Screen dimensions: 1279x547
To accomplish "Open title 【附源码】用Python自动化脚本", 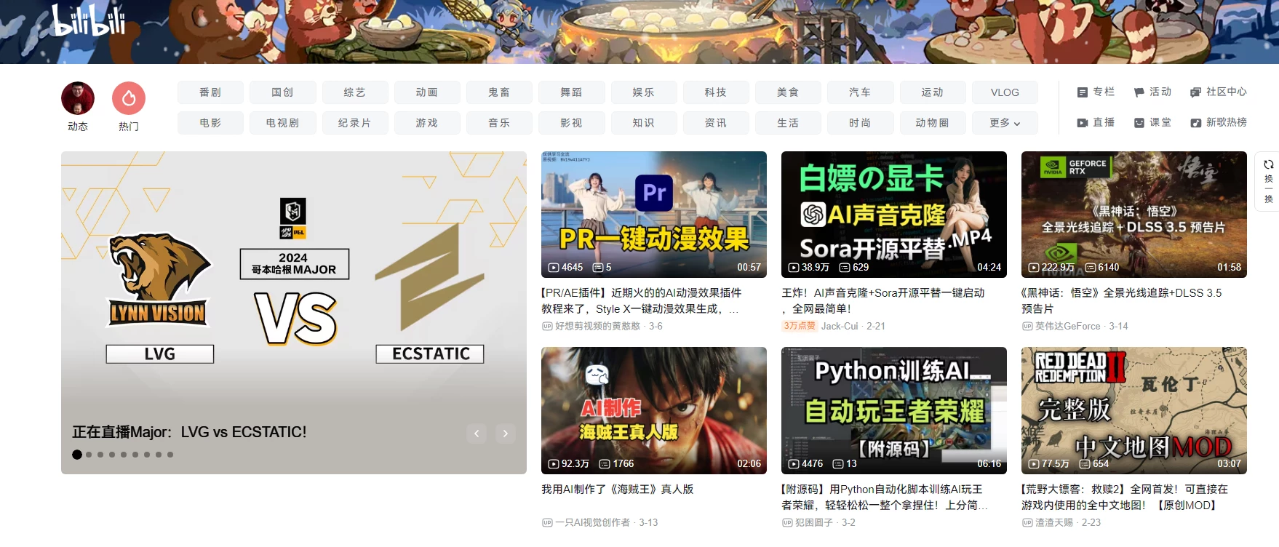I will click(x=885, y=498).
